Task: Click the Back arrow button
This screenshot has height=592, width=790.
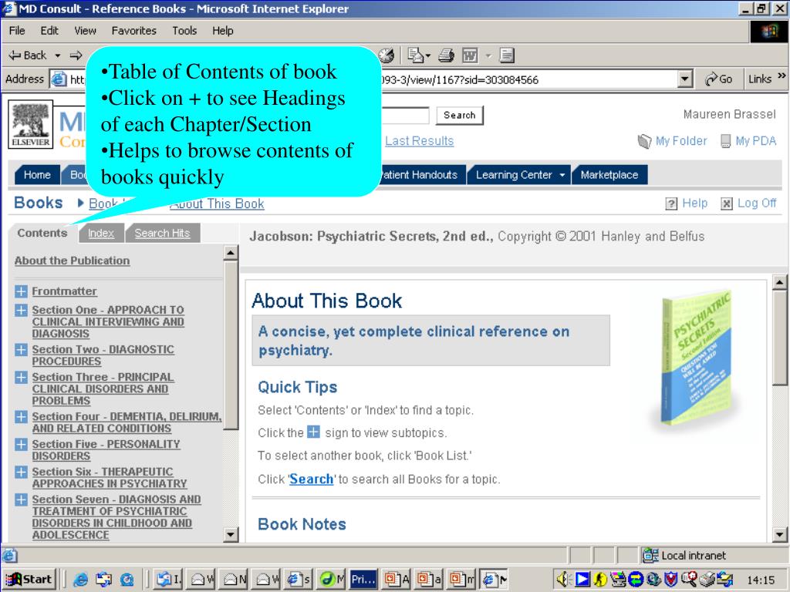Action: (x=29, y=55)
